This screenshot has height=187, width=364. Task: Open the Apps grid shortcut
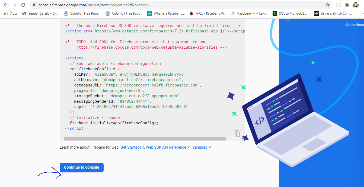[x=11, y=14]
